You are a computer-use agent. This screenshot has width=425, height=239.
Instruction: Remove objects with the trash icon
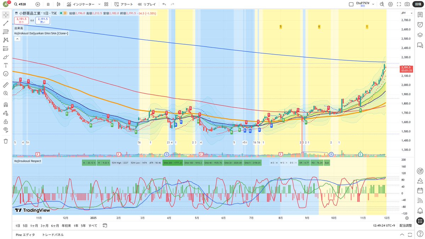(x=6, y=141)
